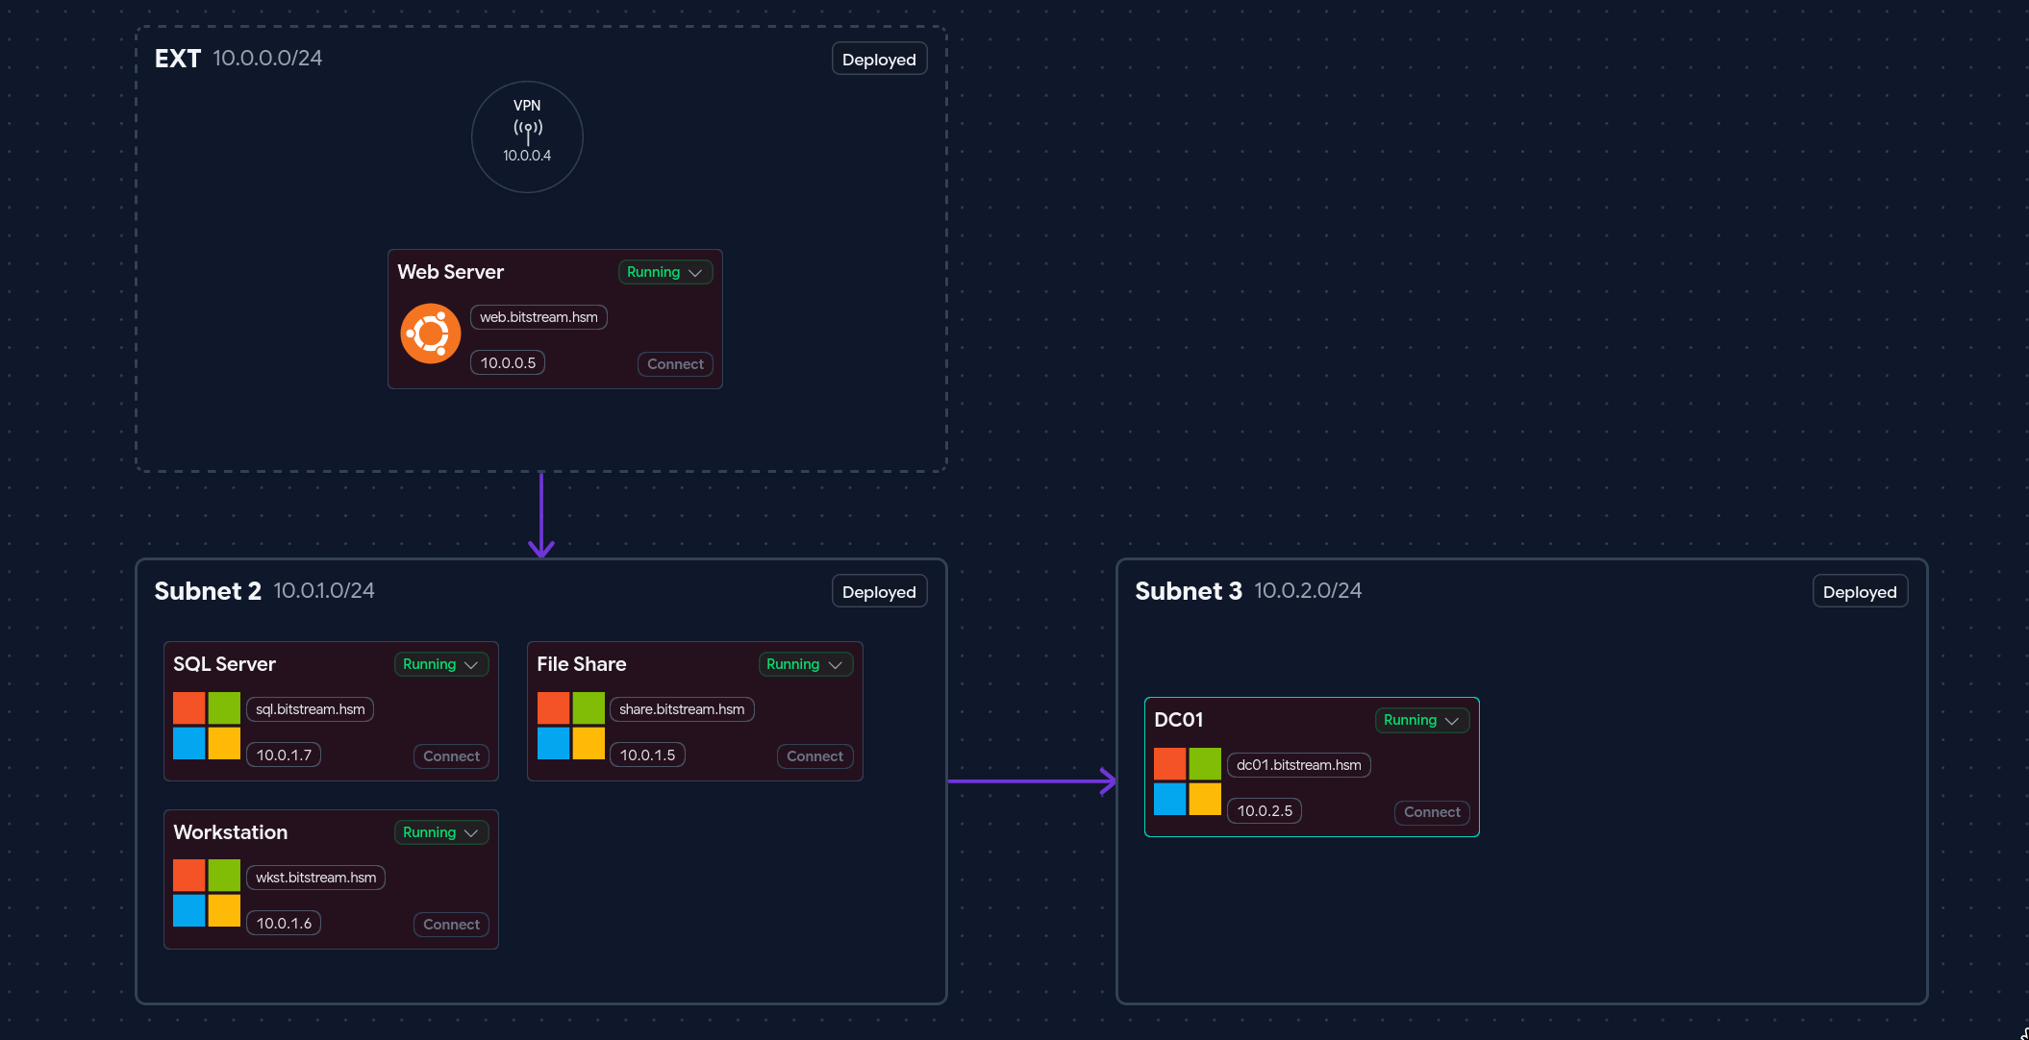The width and height of the screenshot is (2029, 1040).
Task: Connect to the SQL Server
Action: click(x=451, y=756)
